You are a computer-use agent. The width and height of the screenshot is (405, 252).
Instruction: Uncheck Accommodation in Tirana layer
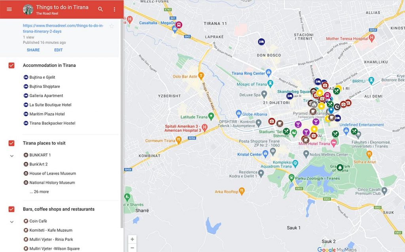11,65
